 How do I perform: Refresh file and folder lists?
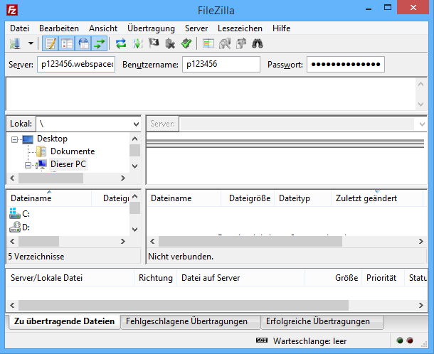coord(121,43)
